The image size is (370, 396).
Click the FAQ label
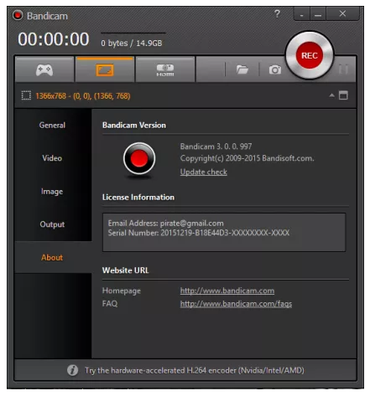click(110, 304)
